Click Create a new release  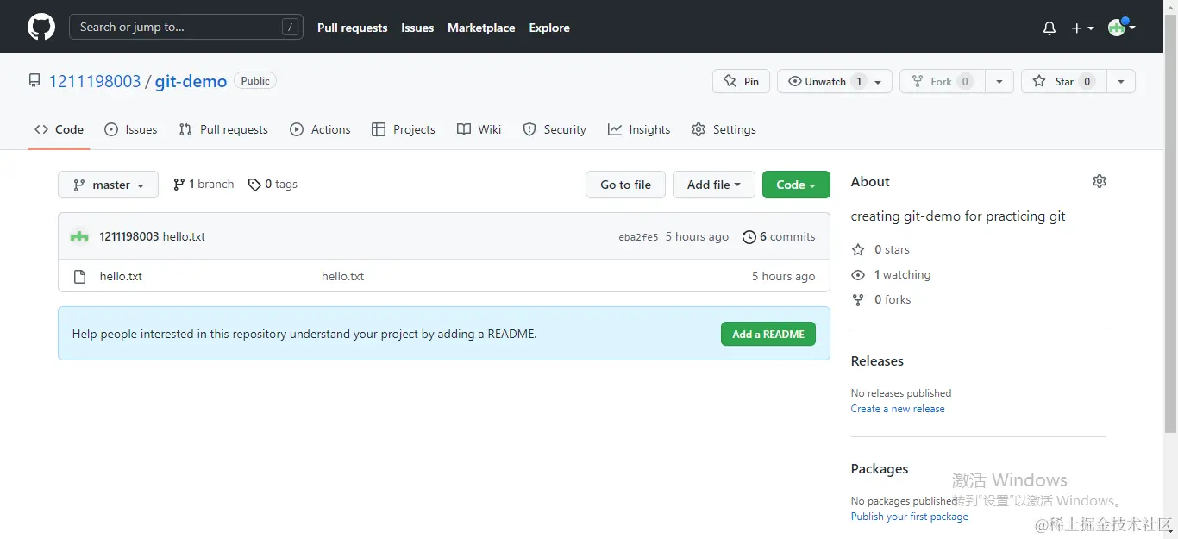coord(898,409)
